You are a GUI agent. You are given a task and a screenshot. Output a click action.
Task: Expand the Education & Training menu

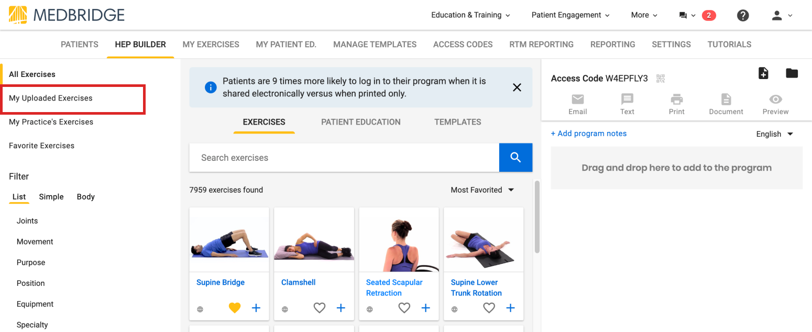point(470,15)
